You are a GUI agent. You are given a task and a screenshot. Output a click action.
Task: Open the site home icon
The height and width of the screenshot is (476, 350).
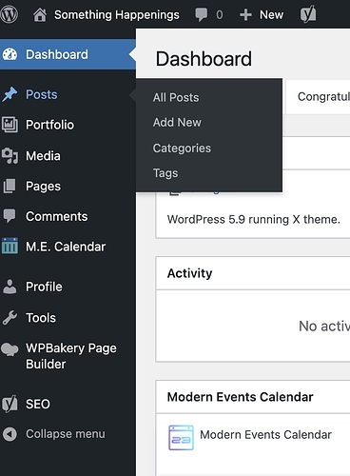pyautogui.click(x=40, y=15)
